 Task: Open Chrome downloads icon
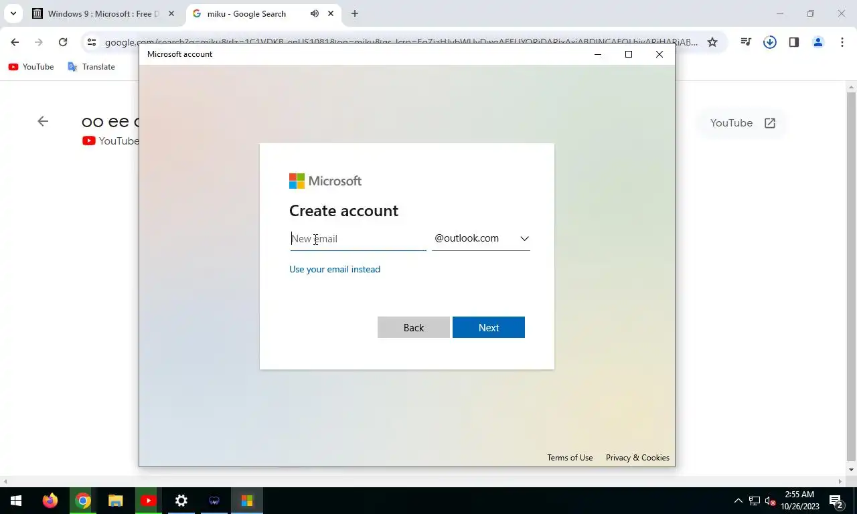tap(770, 42)
